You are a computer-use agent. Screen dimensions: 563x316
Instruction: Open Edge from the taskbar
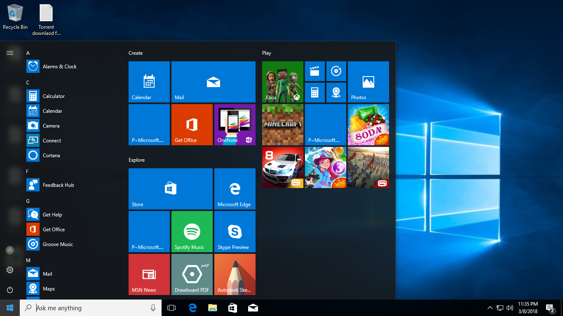(192, 308)
